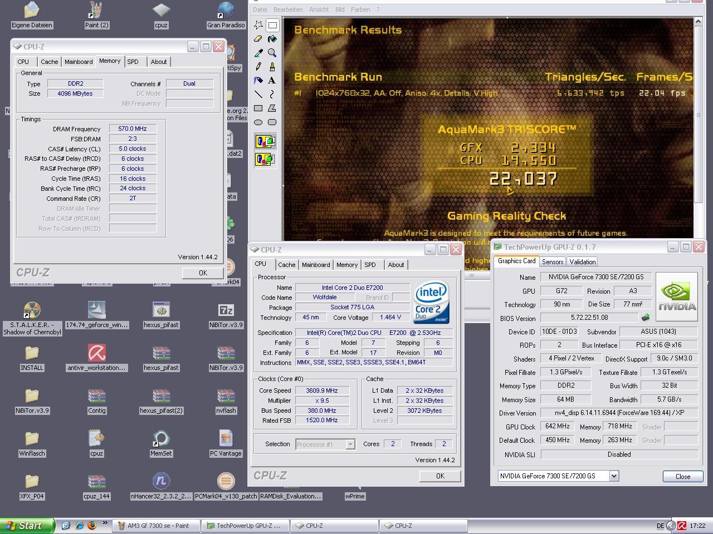Click the DE language indicator in the tray
Image resolution: width=713 pixels, height=534 pixels.
click(660, 526)
